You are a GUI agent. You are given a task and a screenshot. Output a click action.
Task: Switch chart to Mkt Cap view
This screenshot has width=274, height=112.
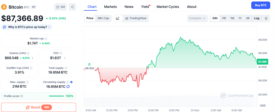[103, 18]
